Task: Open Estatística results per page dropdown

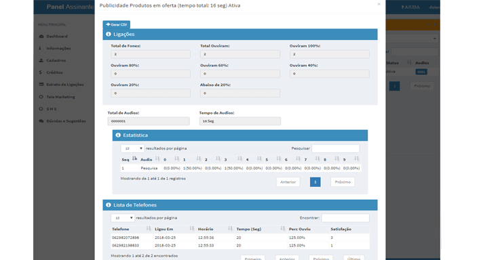Action: 132,148
